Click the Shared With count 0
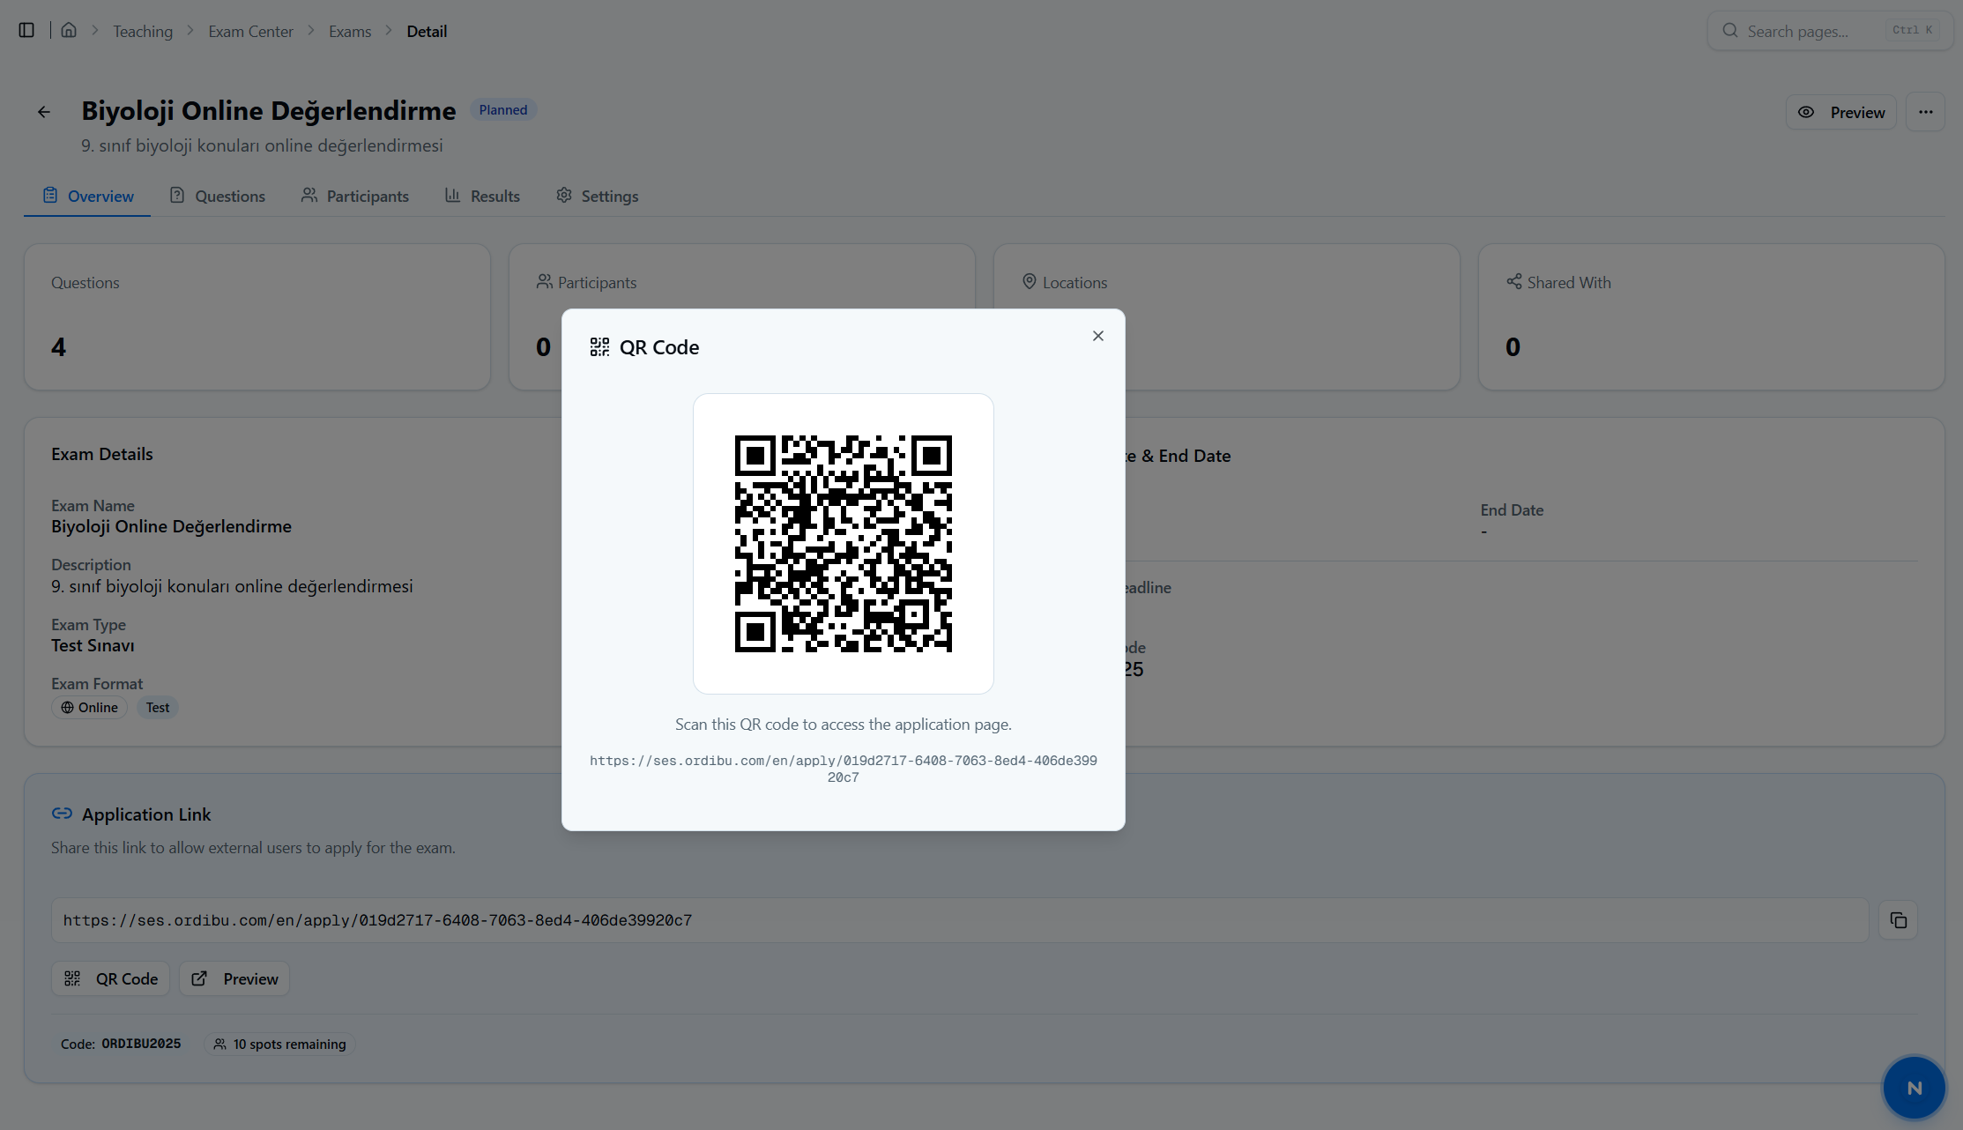 1513,347
